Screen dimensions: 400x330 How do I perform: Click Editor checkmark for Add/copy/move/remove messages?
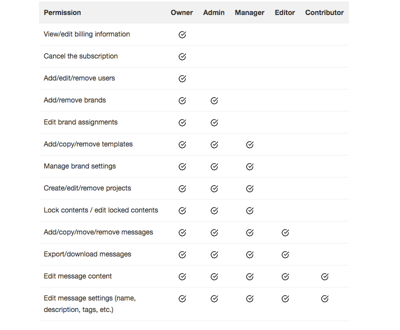(x=285, y=232)
